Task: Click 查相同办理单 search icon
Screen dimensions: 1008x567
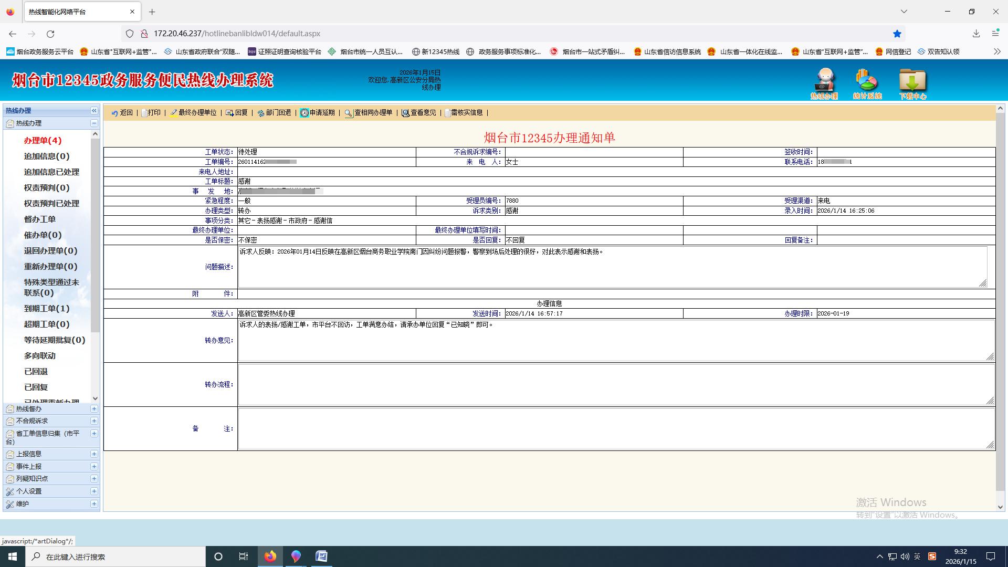Action: coord(349,113)
